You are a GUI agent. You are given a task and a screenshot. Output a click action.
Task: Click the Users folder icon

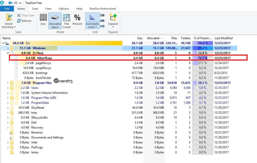coord(12,88)
